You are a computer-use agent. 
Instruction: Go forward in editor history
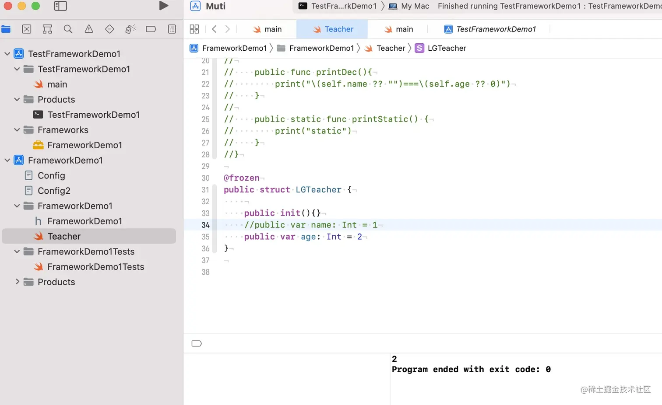coord(227,29)
